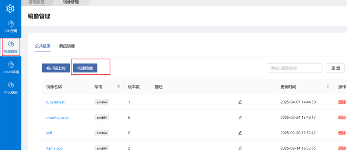Open Conda环境 sidebar item
Image resolution: width=347 pixels, height=150 pixels.
click(x=10, y=68)
